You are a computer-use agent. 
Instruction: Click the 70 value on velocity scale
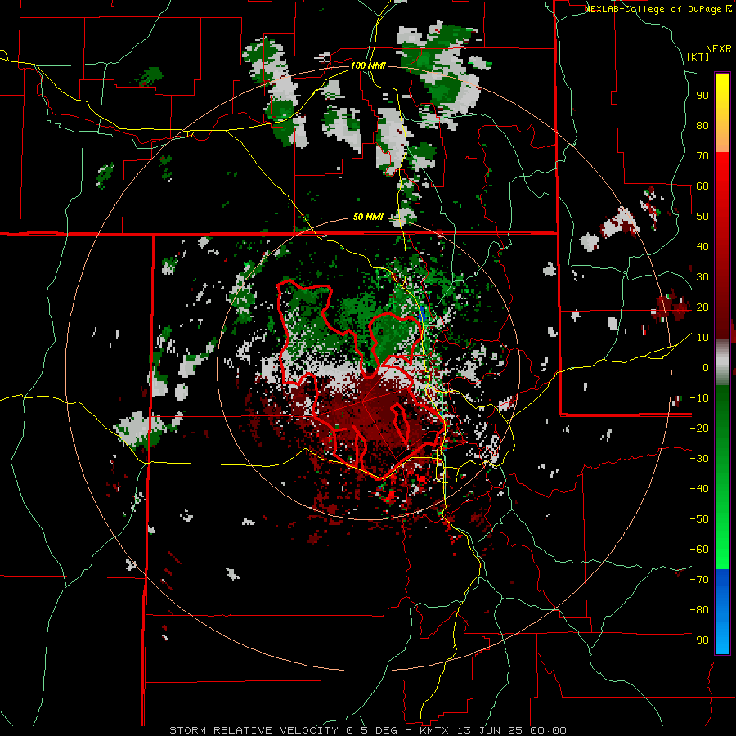(702, 156)
